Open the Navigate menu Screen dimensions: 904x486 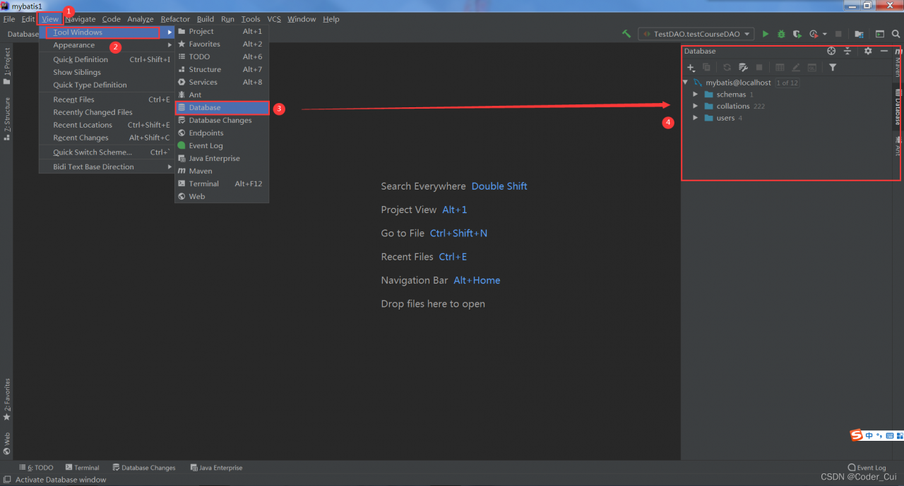point(80,19)
